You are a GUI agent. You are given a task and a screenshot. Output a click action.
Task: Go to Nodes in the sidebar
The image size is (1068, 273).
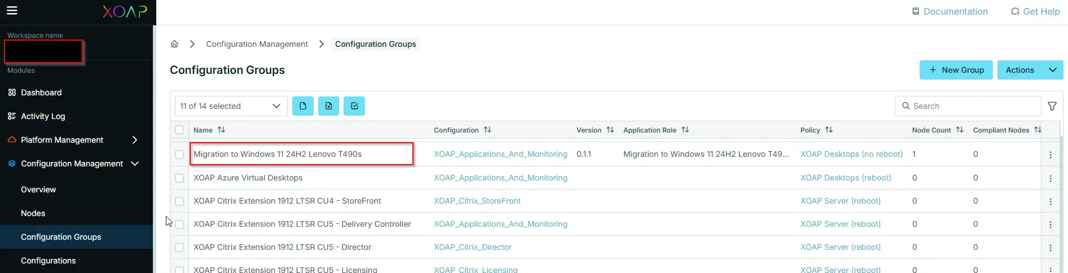(x=33, y=213)
